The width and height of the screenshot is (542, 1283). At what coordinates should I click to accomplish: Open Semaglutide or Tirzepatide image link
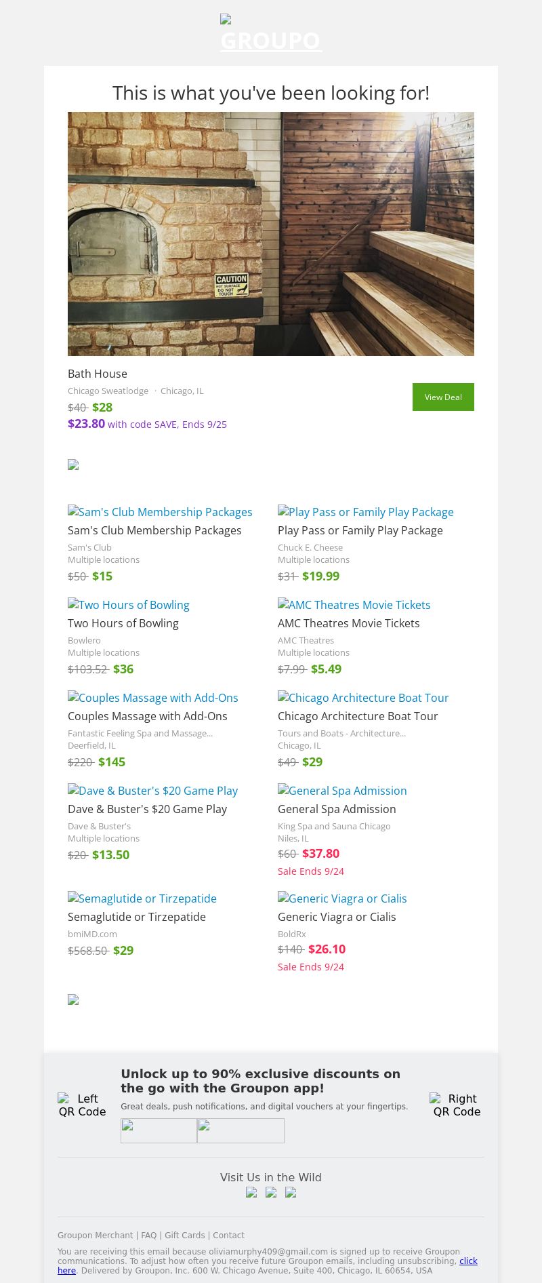point(142,899)
